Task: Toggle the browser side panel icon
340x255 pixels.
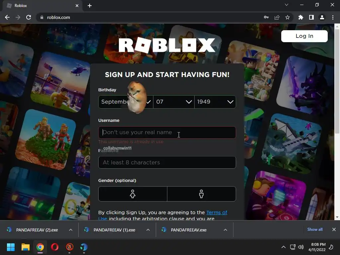Action: coord(311,17)
